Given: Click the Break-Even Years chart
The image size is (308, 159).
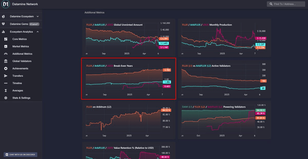Looking at the screenshot, I should tap(129, 79).
